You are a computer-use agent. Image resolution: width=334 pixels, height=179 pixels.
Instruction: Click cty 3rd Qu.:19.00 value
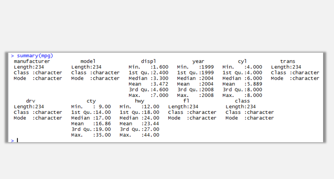coord(91,129)
